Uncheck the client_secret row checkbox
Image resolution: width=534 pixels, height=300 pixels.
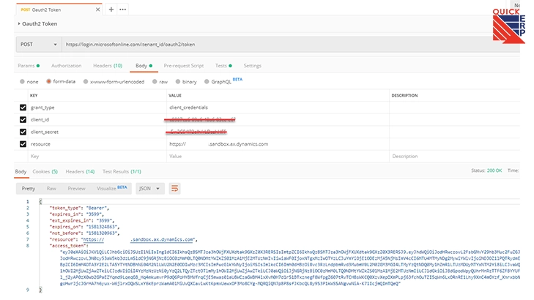(x=23, y=132)
